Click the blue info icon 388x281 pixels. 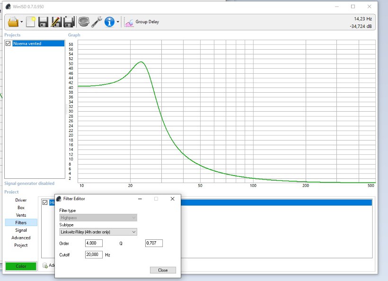[109, 22]
